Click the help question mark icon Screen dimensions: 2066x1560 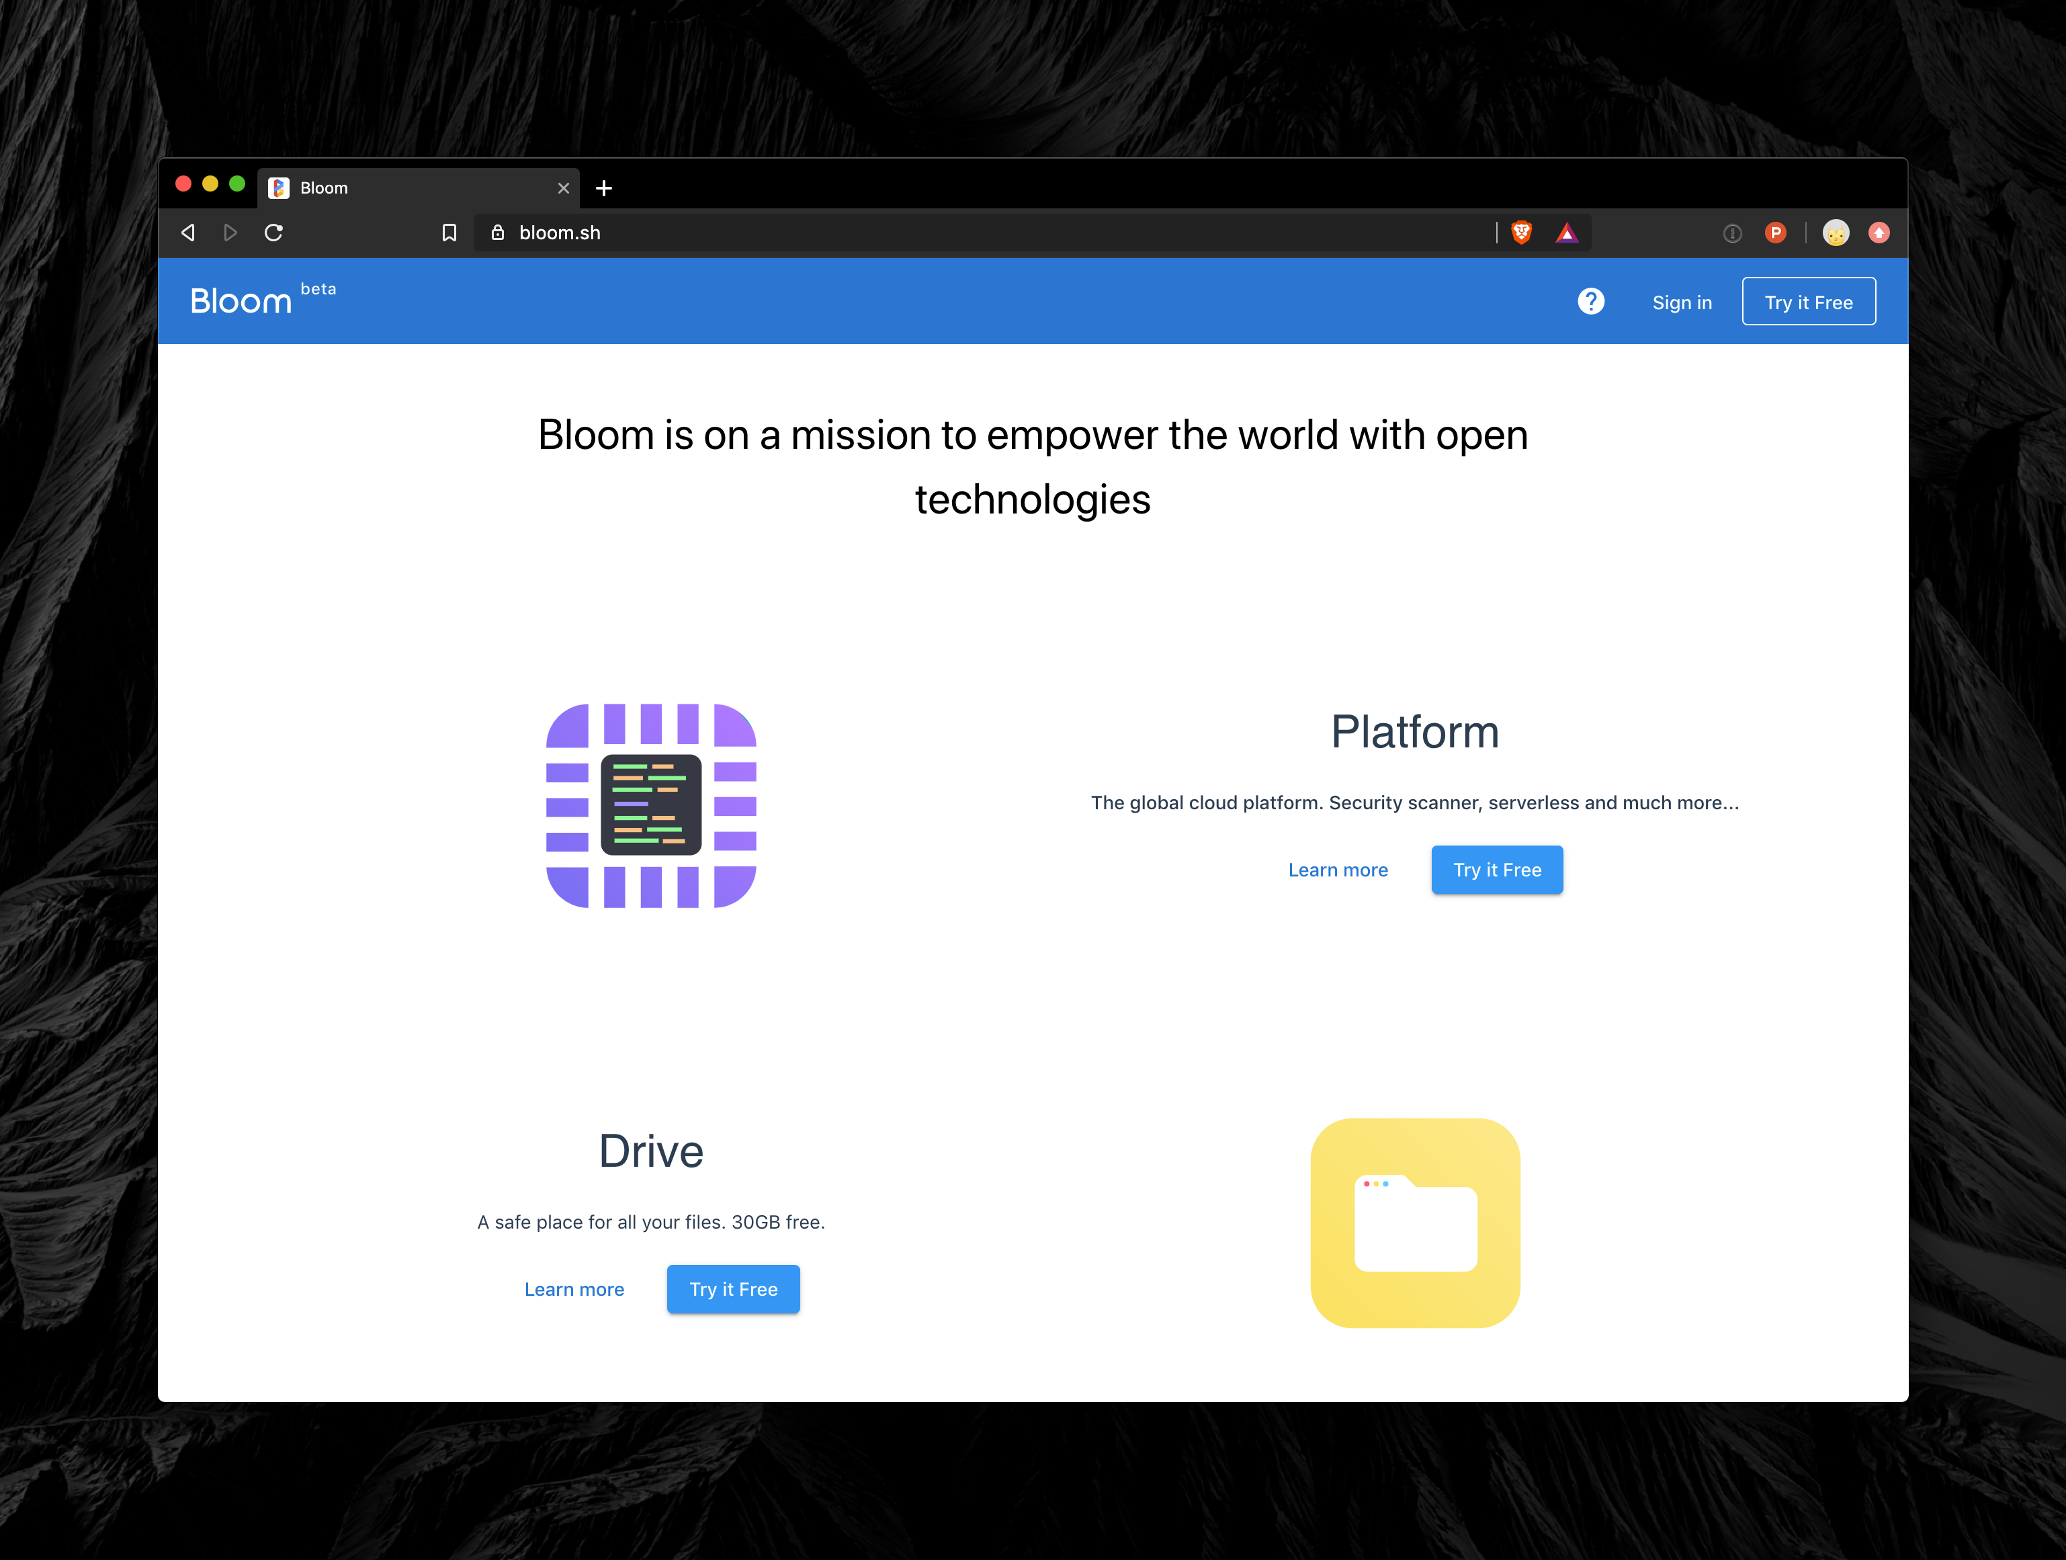(1590, 302)
